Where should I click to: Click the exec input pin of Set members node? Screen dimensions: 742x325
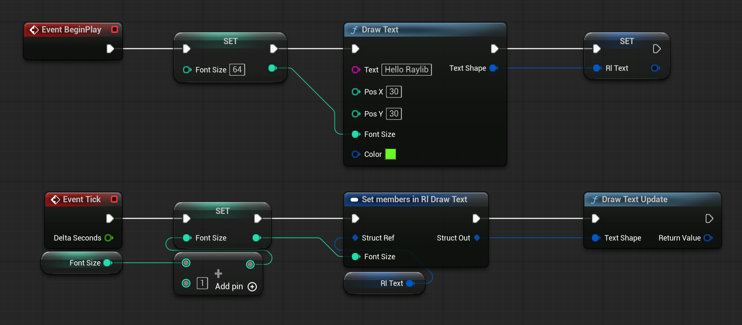[356, 218]
